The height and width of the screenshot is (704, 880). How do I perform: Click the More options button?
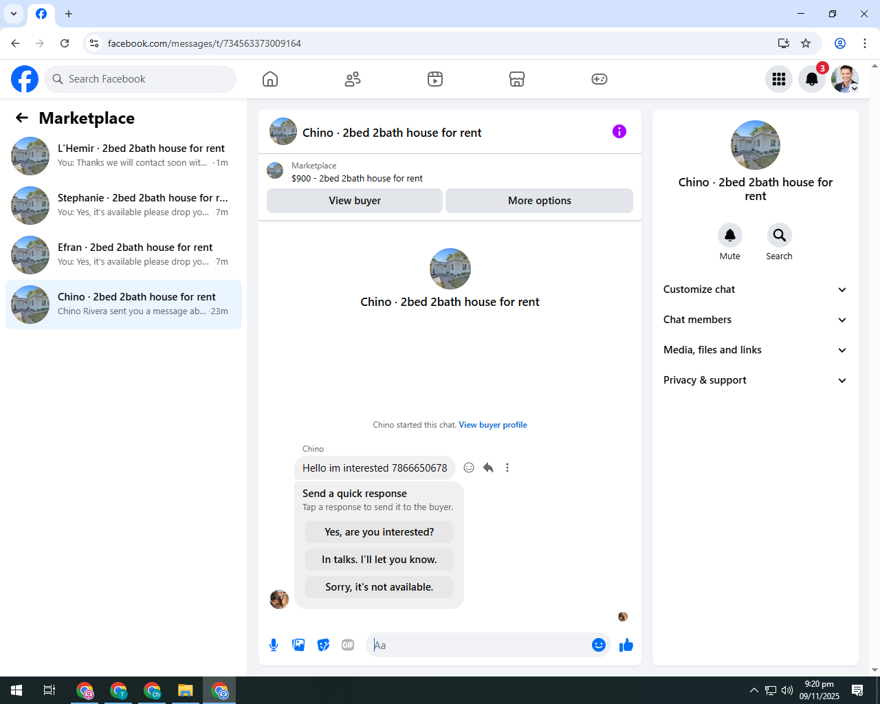pos(540,201)
